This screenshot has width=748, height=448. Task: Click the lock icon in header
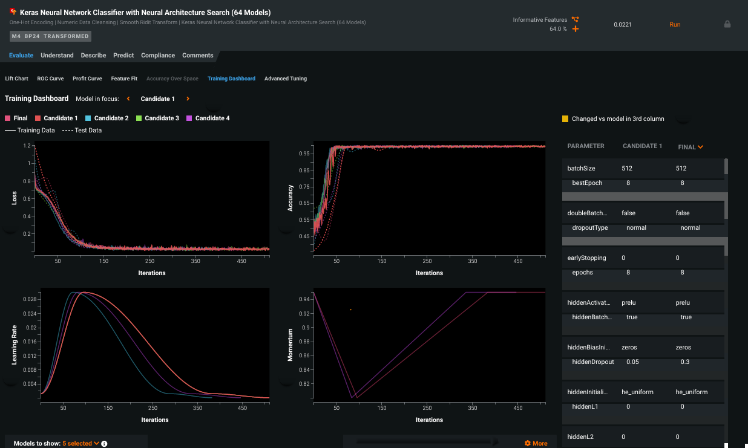(x=727, y=24)
